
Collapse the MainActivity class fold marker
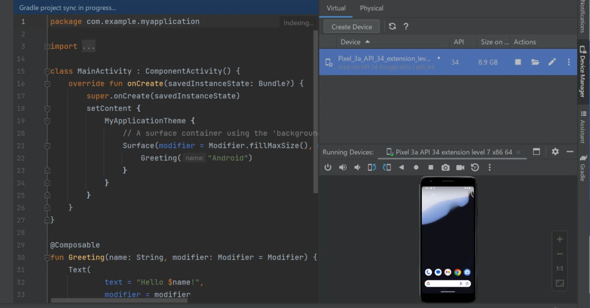click(47, 71)
